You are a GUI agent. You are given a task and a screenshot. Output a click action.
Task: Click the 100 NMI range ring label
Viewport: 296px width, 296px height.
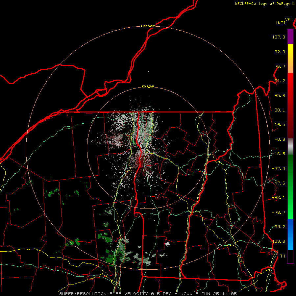point(148,26)
